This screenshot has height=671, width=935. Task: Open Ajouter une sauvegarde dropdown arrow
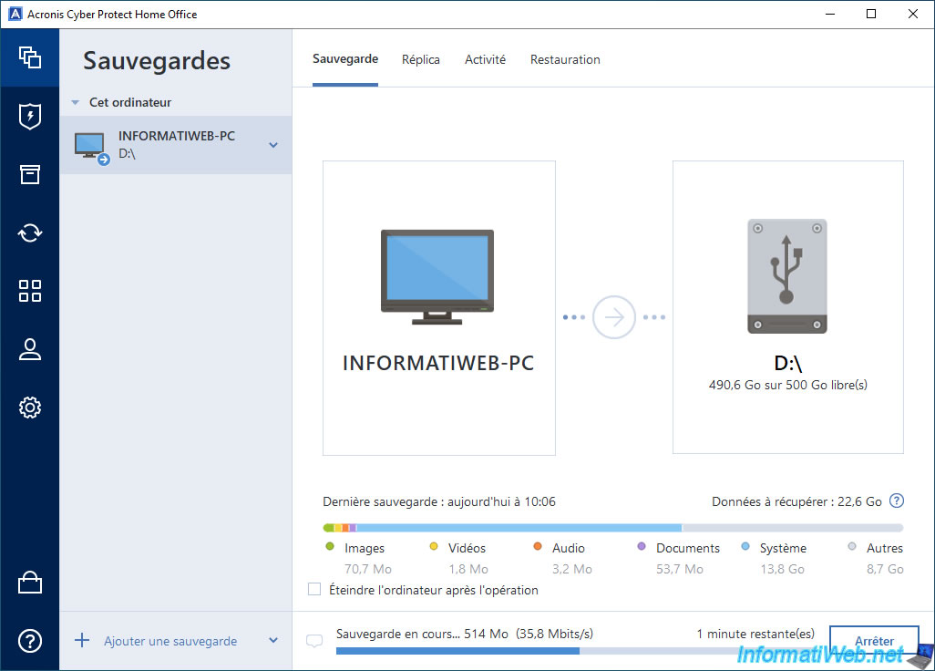[x=273, y=641]
